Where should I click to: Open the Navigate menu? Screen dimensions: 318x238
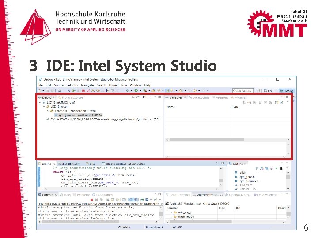tap(87, 85)
